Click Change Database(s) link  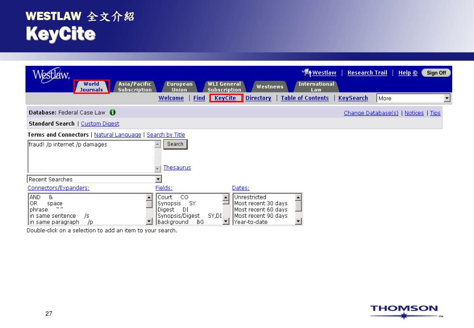(x=371, y=113)
